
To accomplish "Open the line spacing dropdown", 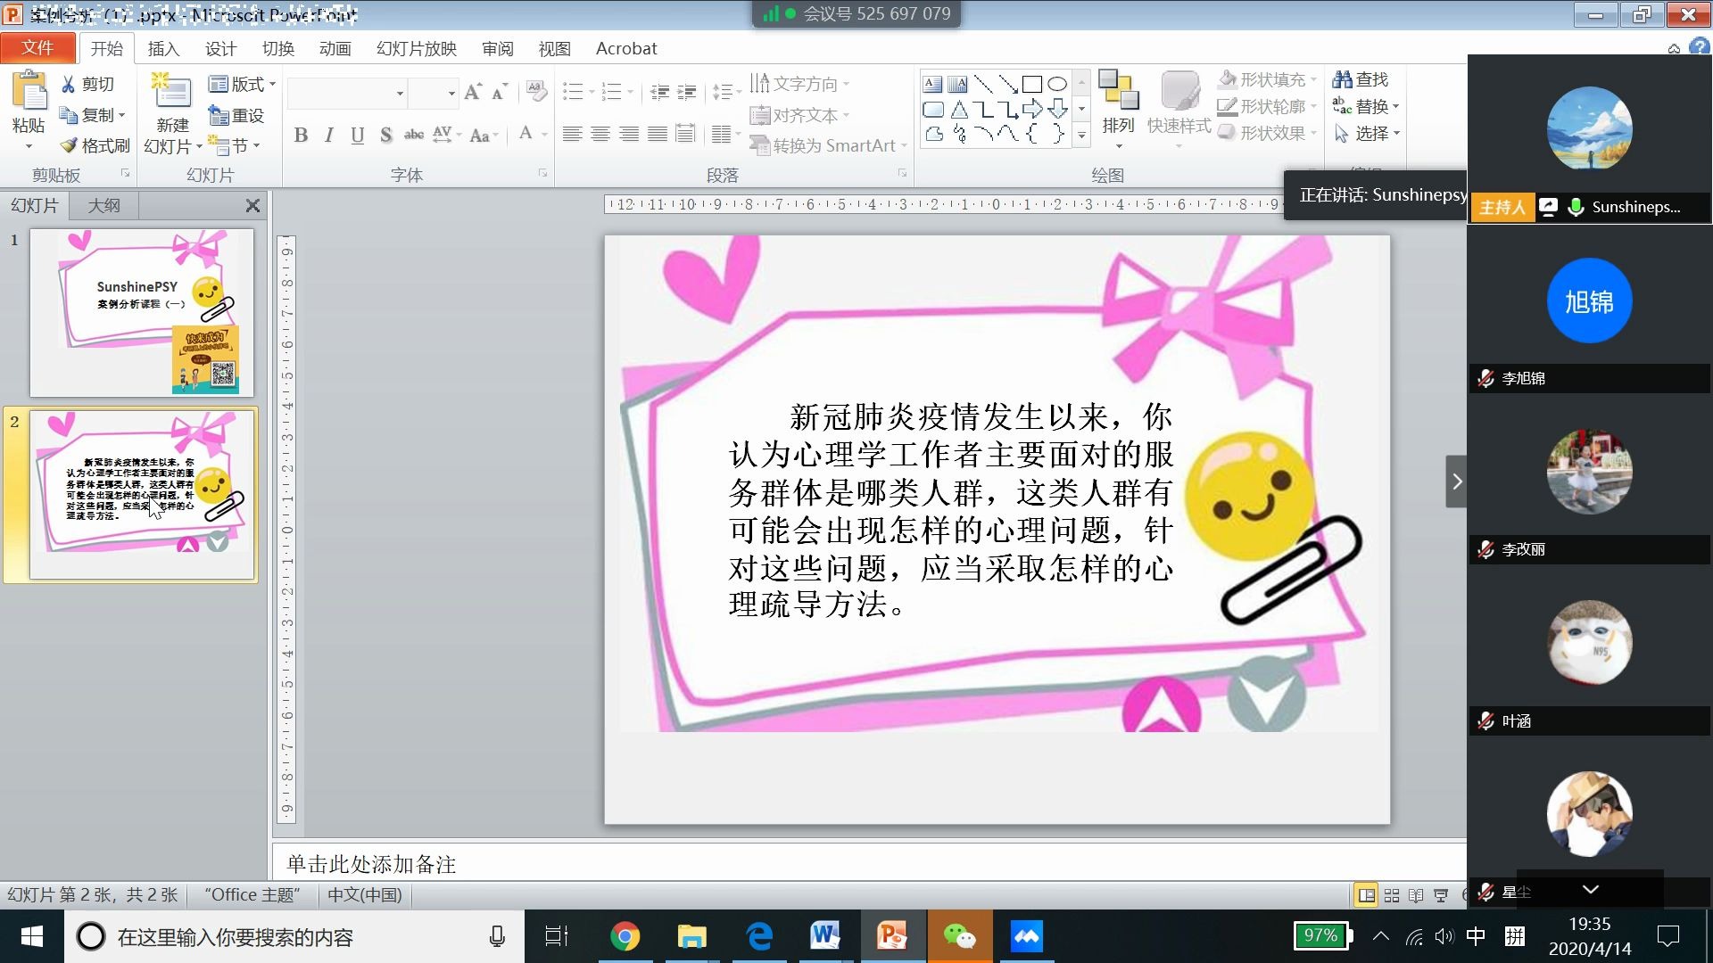I will (727, 93).
